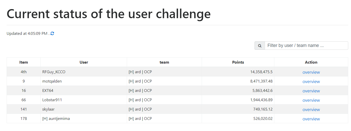Click the refresh icon beside update time
351x131 pixels.
52,33
